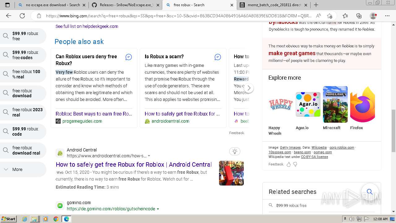
Task: Click Minecraft thumbnail in Explore more
Action: click(x=335, y=104)
